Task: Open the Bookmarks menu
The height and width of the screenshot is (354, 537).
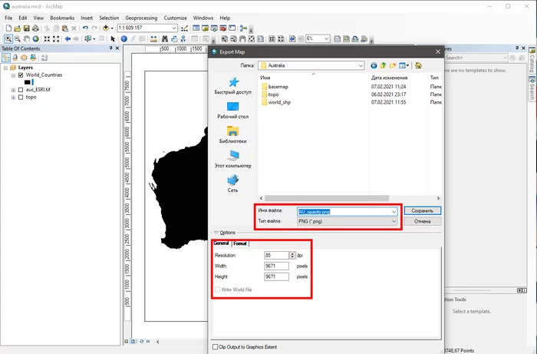Action: tap(62, 18)
